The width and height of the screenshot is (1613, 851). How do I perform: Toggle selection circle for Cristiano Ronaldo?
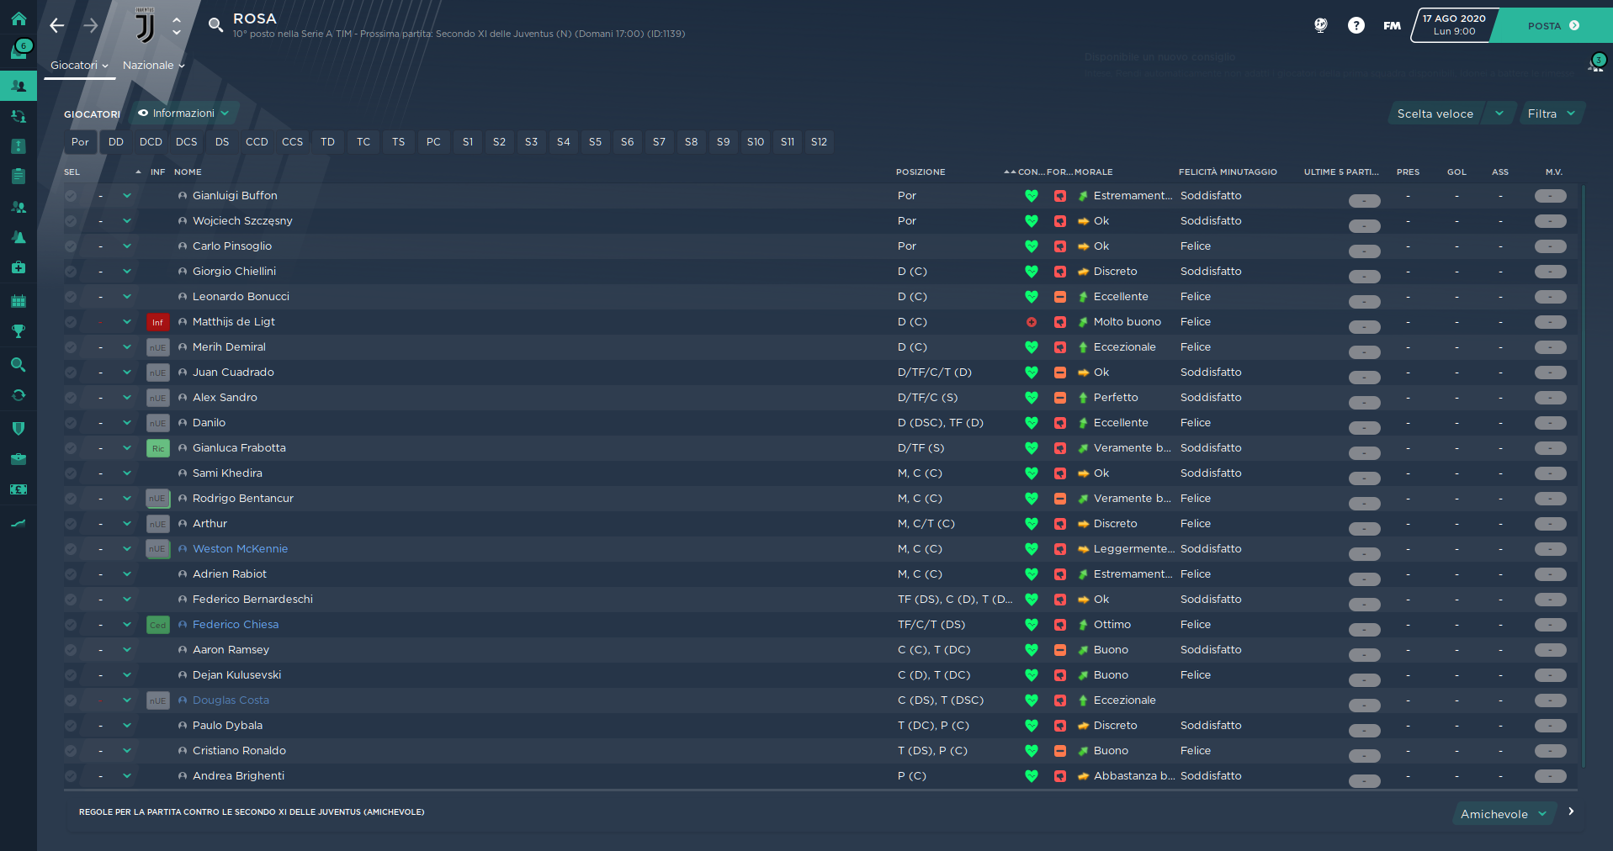point(71,751)
